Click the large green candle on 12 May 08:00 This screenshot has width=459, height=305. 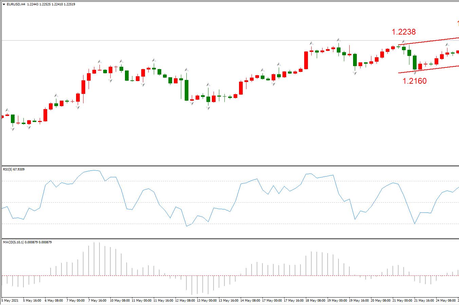(x=186, y=90)
